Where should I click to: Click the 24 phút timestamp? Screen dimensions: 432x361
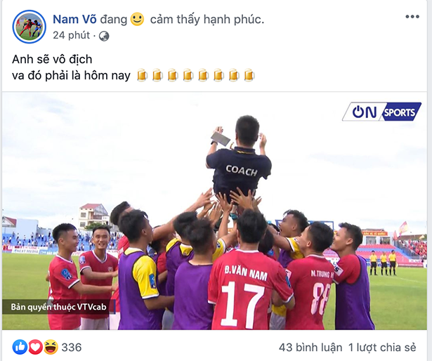[72, 35]
